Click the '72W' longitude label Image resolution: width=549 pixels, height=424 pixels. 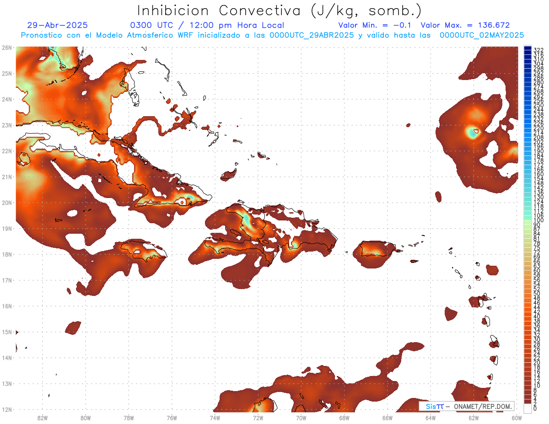(258, 418)
